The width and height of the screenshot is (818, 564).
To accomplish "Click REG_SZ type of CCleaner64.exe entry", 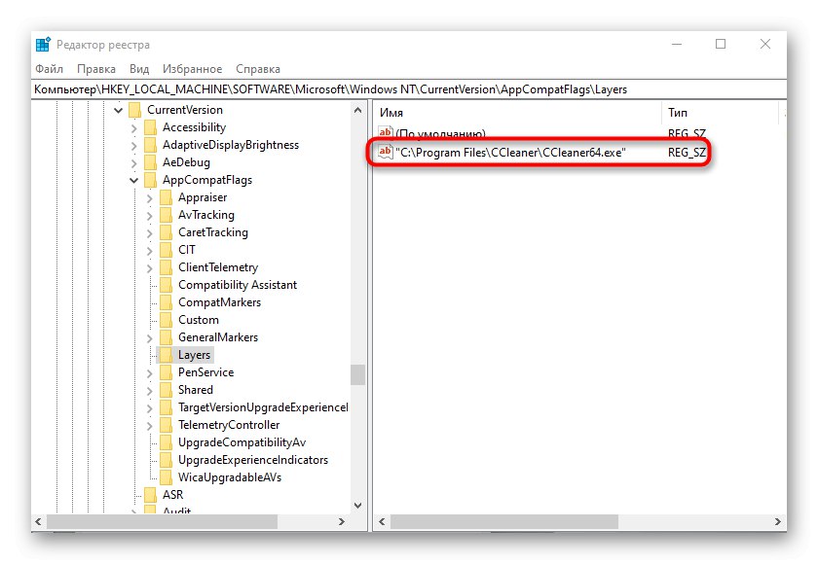I will point(687,153).
